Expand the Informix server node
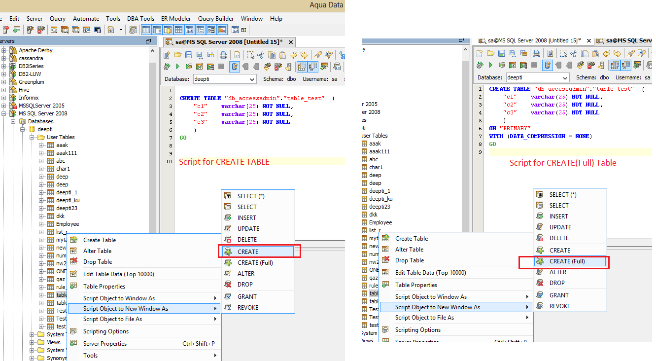Image resolution: width=656 pixels, height=361 pixels. tap(4, 98)
